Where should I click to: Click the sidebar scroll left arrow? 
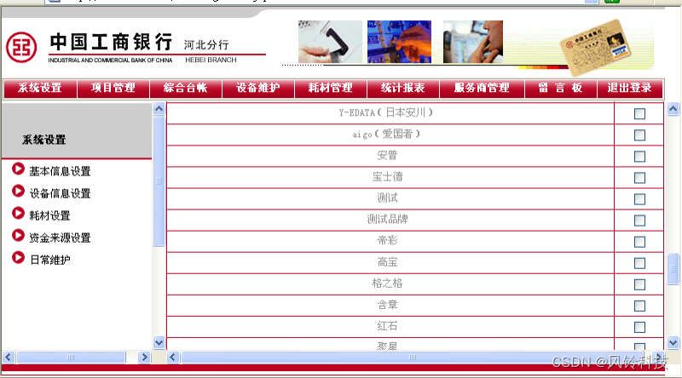pyautogui.click(x=9, y=358)
